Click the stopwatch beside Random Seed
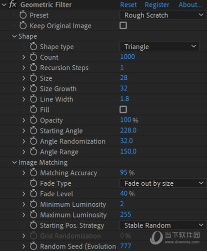The width and height of the screenshot is (207, 251). (x=33, y=246)
